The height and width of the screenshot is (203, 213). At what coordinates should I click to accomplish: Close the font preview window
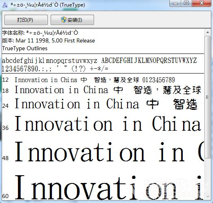(x=202, y=3)
